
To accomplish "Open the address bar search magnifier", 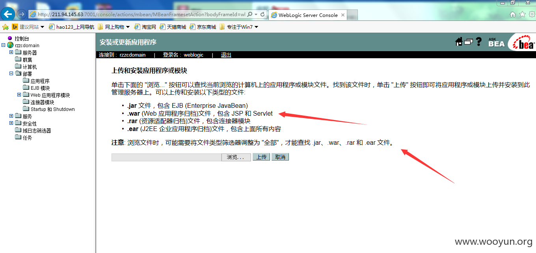I will 250,14.
